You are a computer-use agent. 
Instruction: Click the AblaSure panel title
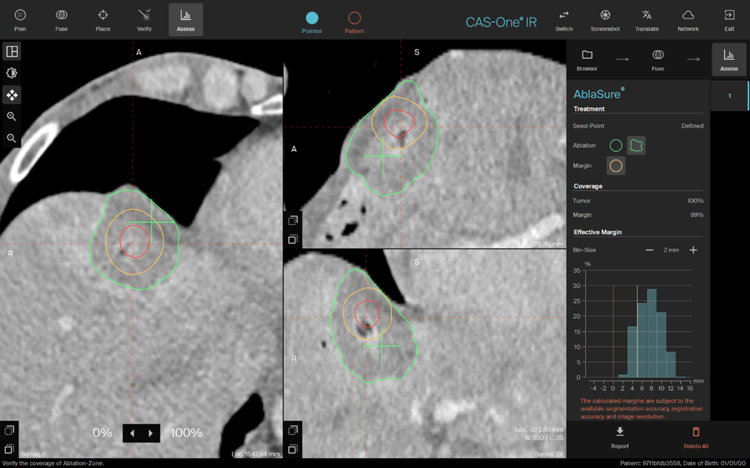[x=599, y=94]
